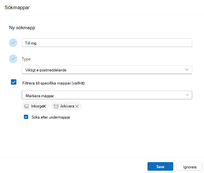The width and height of the screenshot is (204, 173).
Task: Focus the Till mig name field
Action: pos(107,43)
